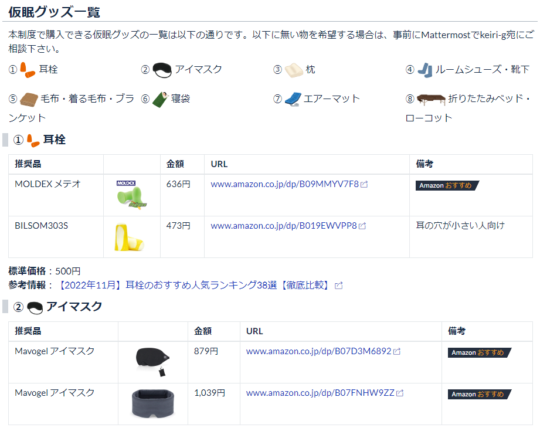
Task: Click the 耳の穴が小さい人向け note
Action: pos(460,226)
